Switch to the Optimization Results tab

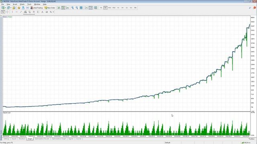pos(42,139)
